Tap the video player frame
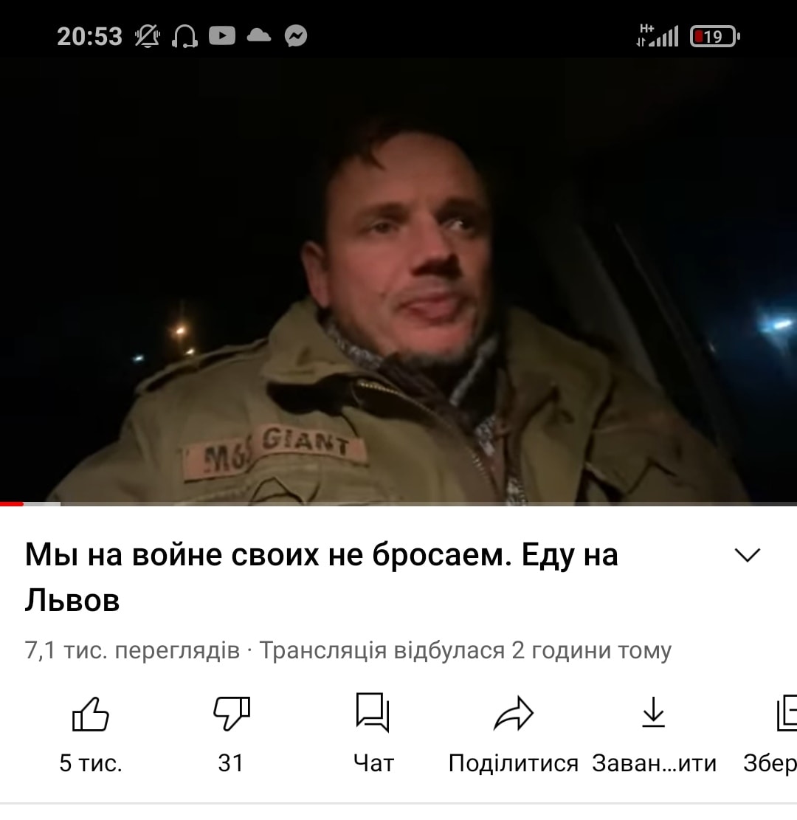 [x=398, y=281]
